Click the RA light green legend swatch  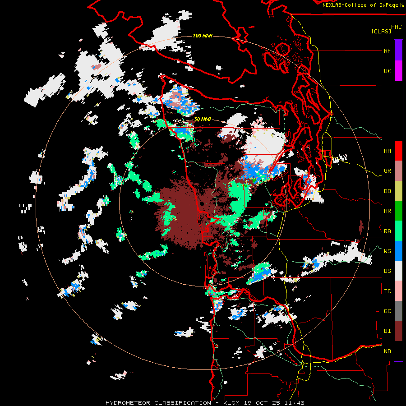398,231
